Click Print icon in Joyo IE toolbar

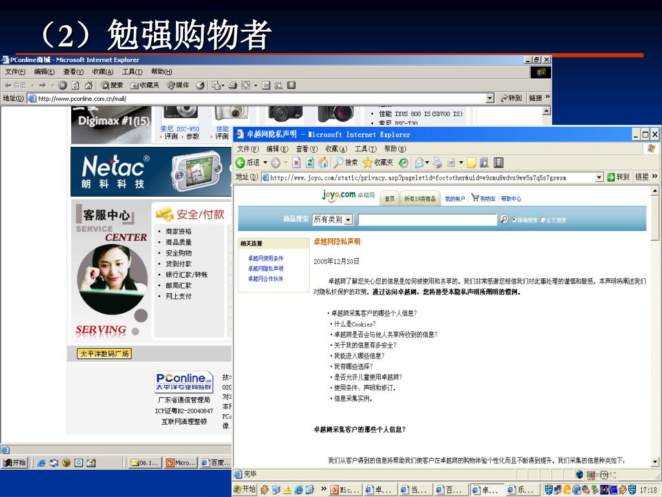coord(438,162)
